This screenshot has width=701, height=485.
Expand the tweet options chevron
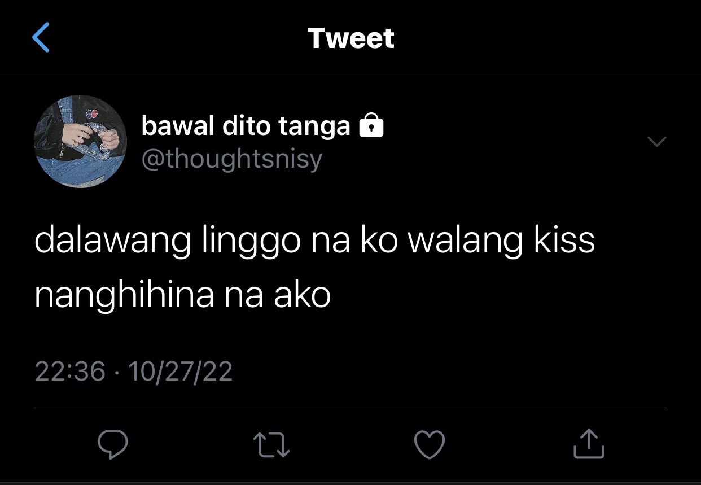(656, 141)
